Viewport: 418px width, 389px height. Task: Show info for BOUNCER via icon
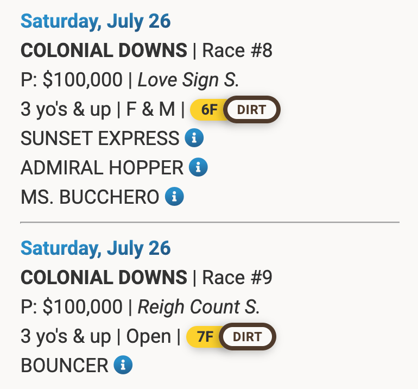123,365
